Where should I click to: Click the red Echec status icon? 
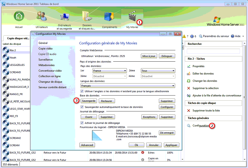tap(143, 152)
